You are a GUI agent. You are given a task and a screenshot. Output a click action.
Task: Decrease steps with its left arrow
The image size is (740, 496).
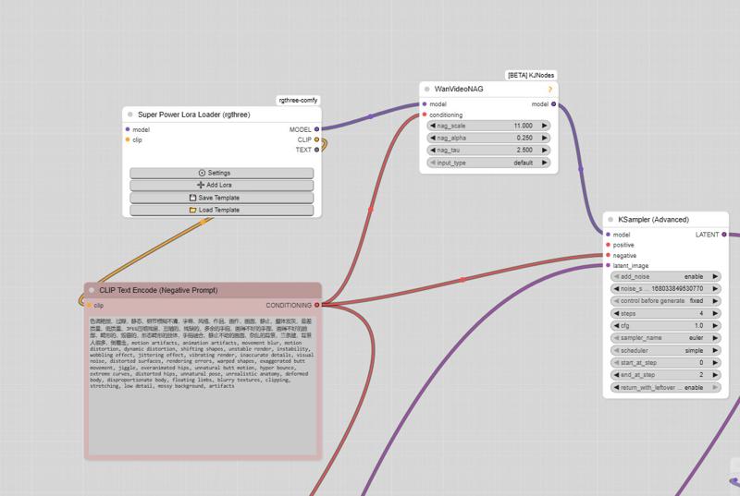pos(616,313)
